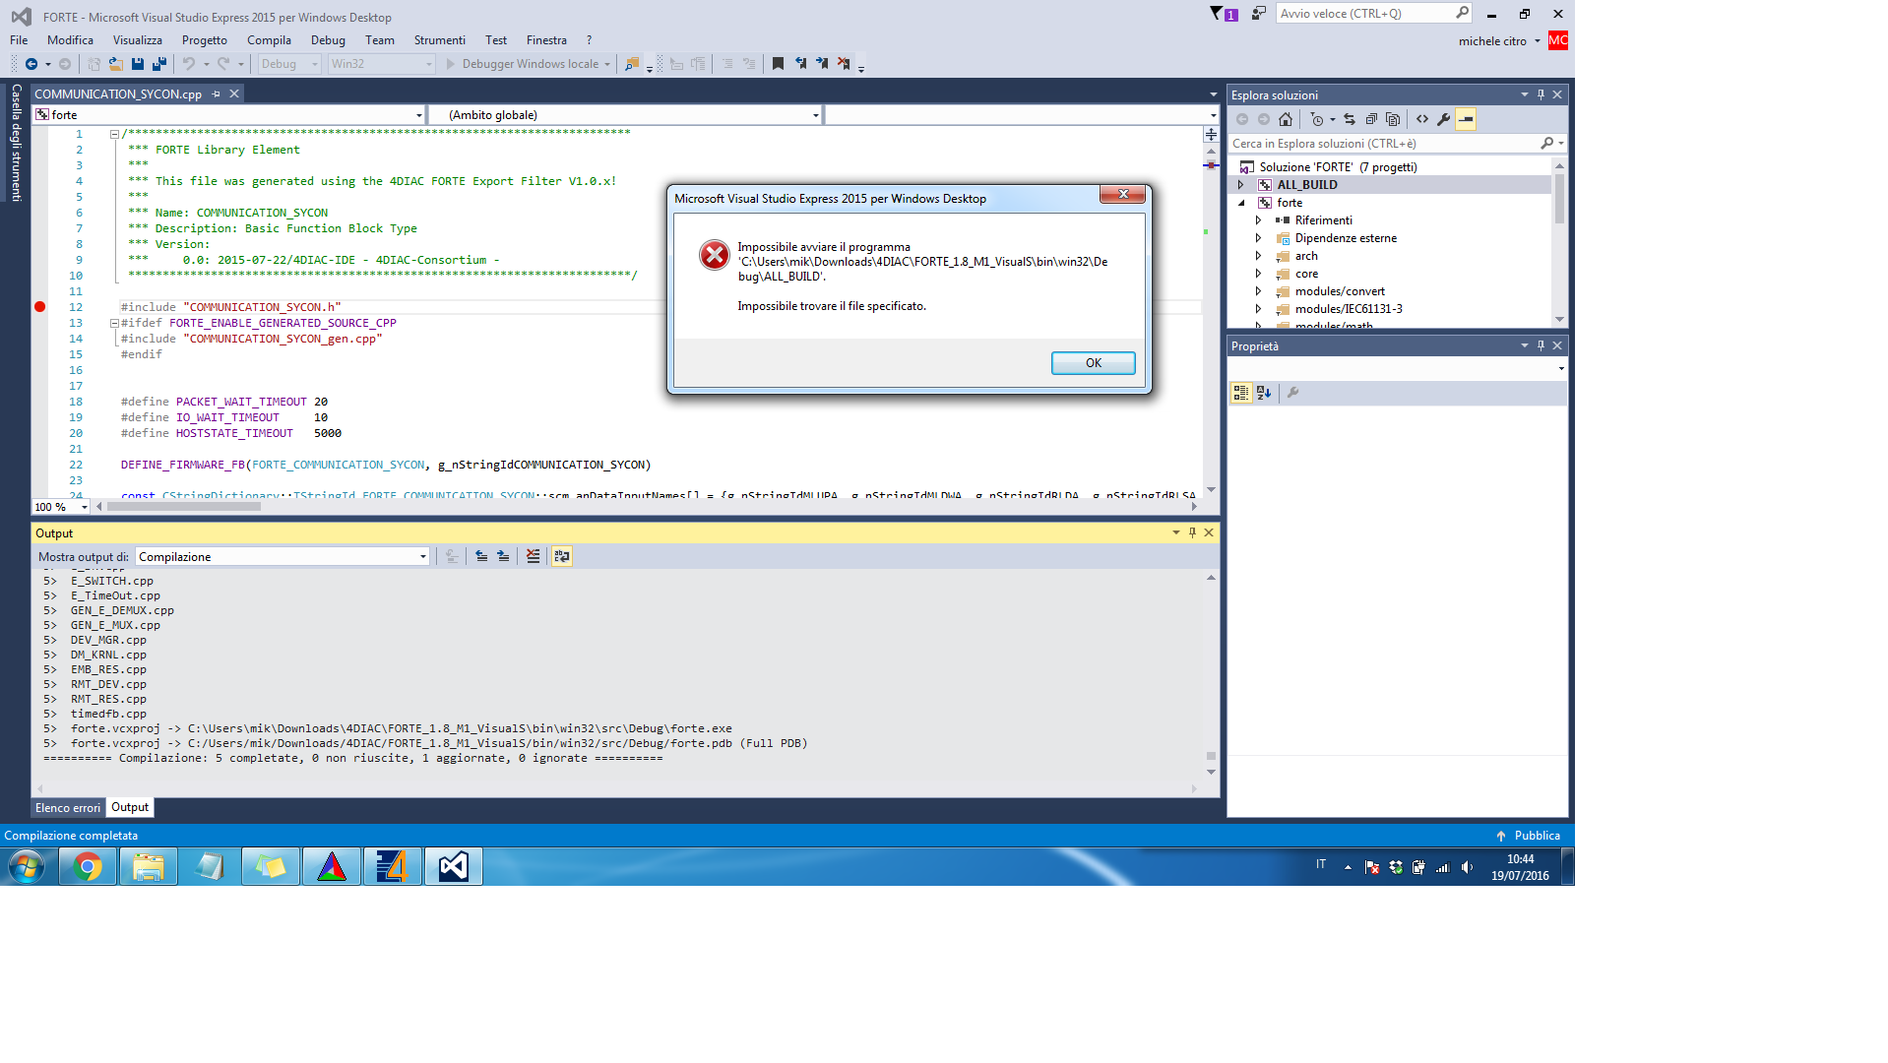Click Collapse All icon in Esplora soluzioni

tap(1371, 119)
